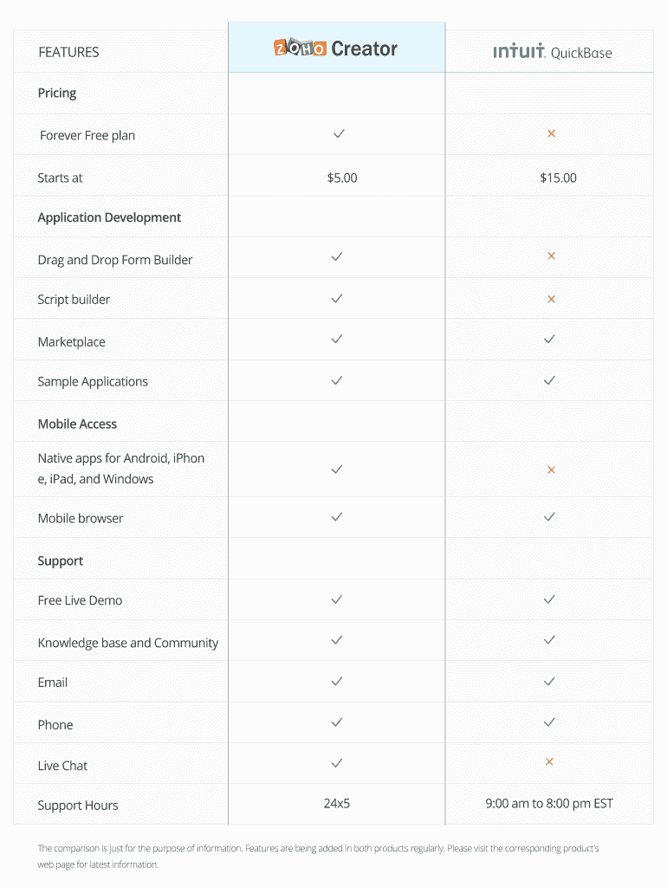Click QuickBase's $15.00 starting price
This screenshot has width=667, height=887.
pos(558,178)
